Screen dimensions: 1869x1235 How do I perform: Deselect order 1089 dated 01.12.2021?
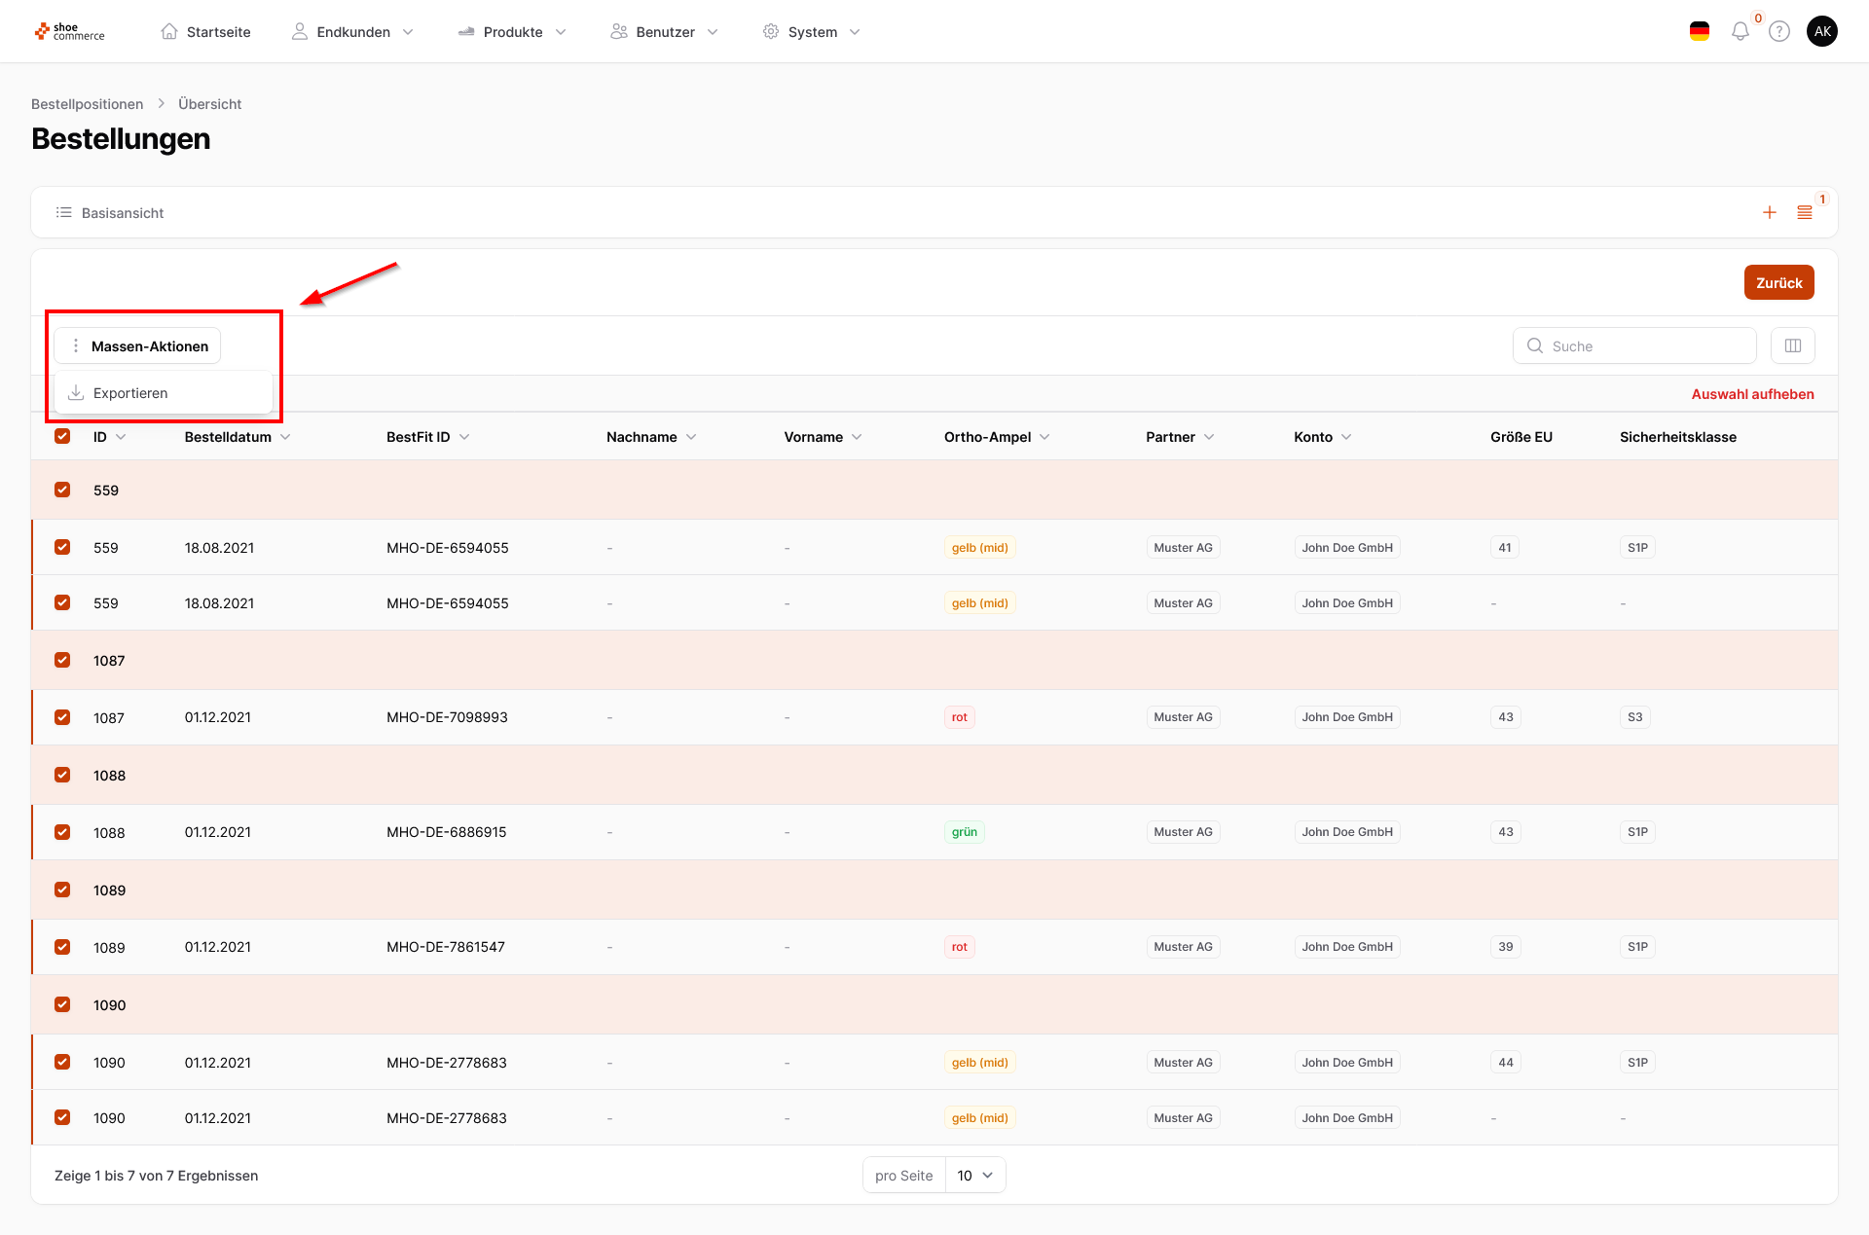[x=62, y=947]
